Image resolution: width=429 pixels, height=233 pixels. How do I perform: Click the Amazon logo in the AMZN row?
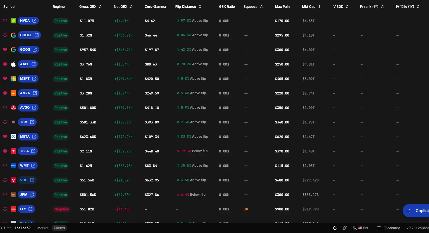point(13,93)
